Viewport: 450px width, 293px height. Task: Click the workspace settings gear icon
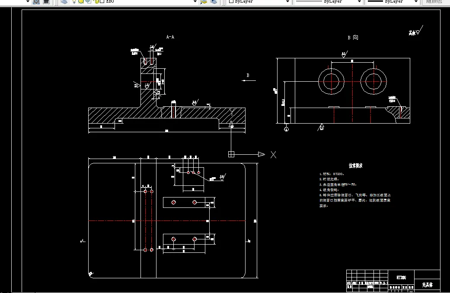36,1
